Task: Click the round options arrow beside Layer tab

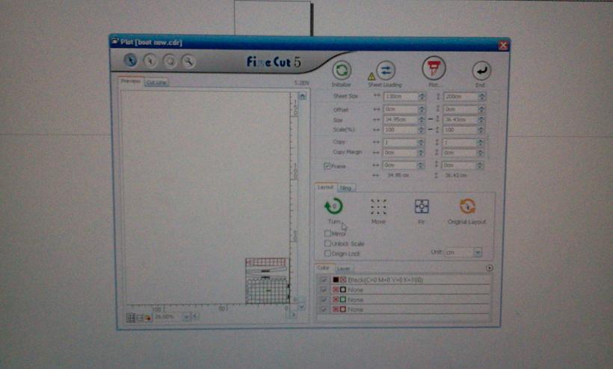Action: 489,268
